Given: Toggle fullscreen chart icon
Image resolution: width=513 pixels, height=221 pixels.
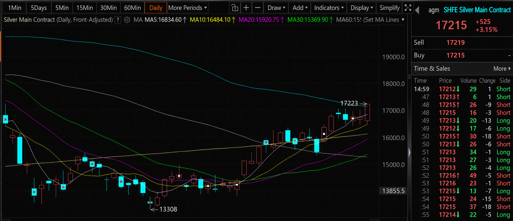Looking at the screenshot, I should (x=408, y=8).
